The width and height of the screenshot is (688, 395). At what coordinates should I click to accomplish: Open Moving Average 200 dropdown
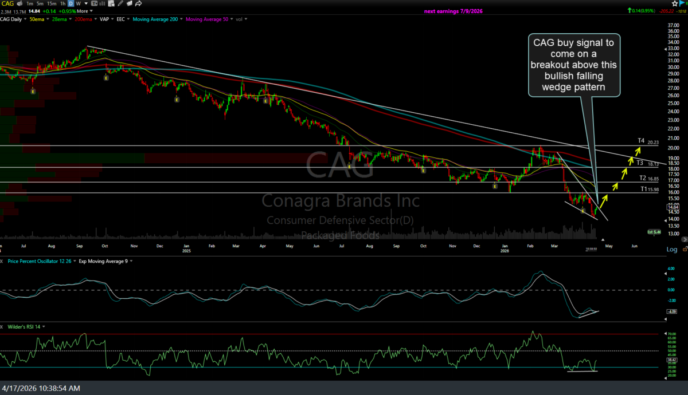click(x=181, y=19)
